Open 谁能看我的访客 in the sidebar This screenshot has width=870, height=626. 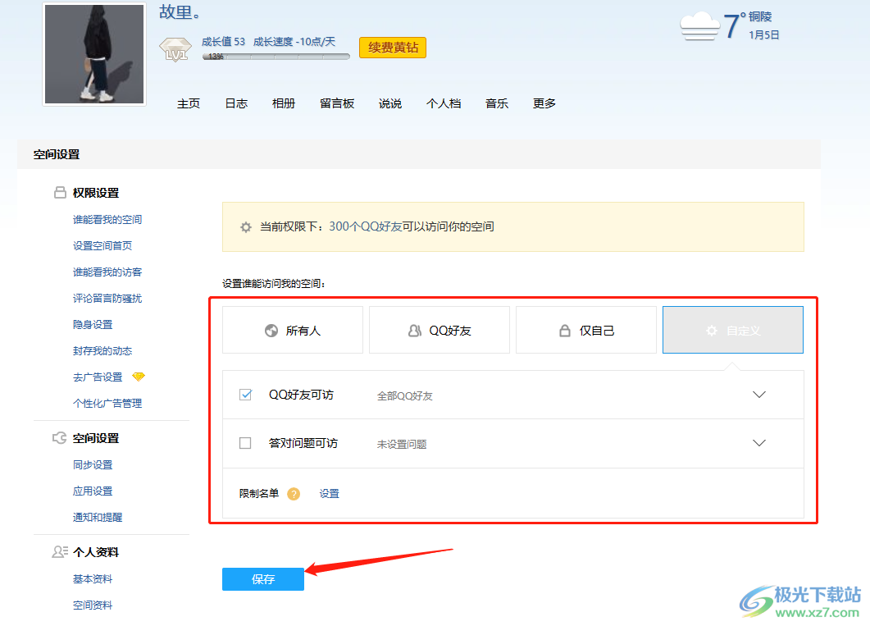coord(107,272)
